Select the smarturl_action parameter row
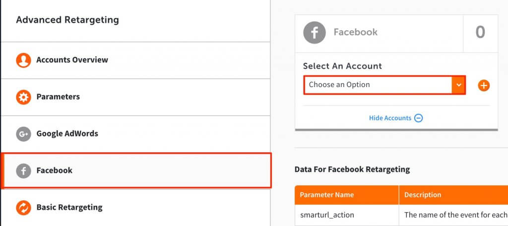Viewport: 508px width, 226px height. (401, 215)
